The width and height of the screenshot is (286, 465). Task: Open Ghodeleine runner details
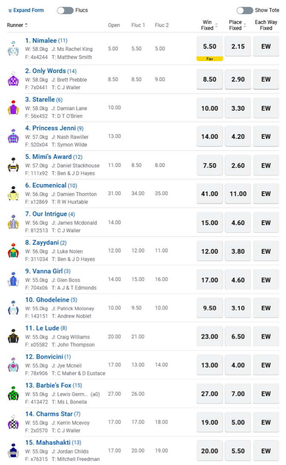[x=51, y=300]
